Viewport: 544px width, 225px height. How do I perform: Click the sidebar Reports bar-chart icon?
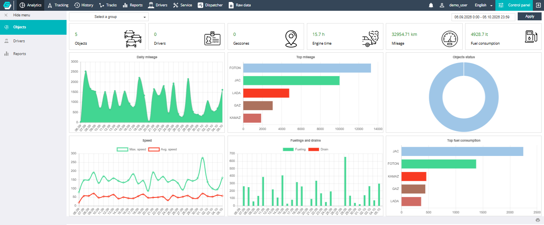(x=6, y=54)
